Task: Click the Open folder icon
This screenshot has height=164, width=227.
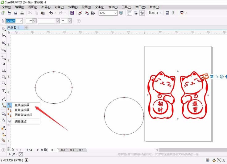Action: 10,13
